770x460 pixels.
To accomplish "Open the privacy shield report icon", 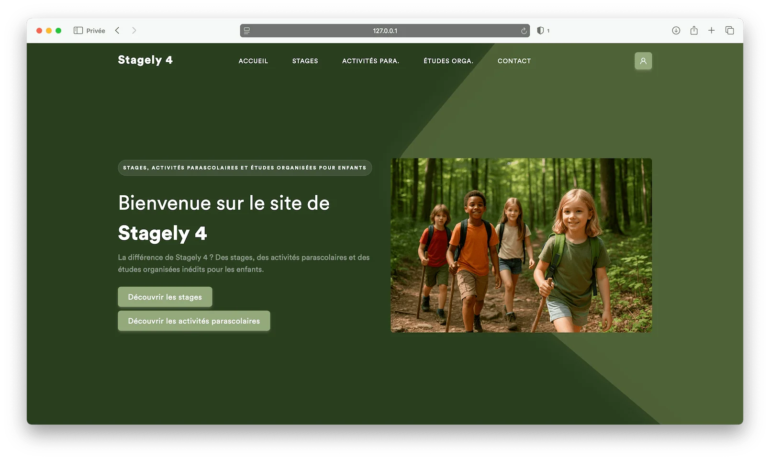I will pos(540,31).
